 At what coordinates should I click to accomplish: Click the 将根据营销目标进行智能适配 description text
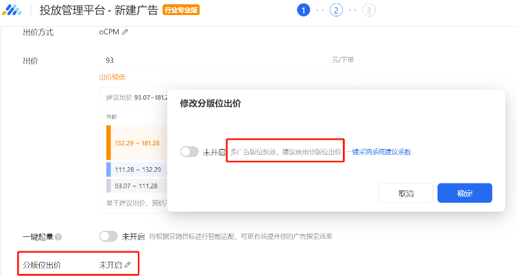tap(241, 236)
